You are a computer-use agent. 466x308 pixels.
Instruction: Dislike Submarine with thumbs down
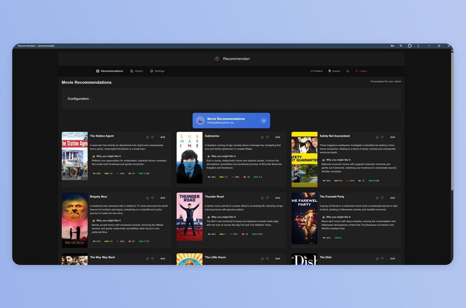click(x=268, y=137)
